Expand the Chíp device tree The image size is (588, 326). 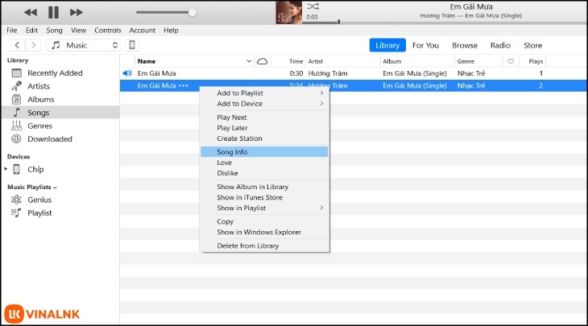tap(6, 170)
